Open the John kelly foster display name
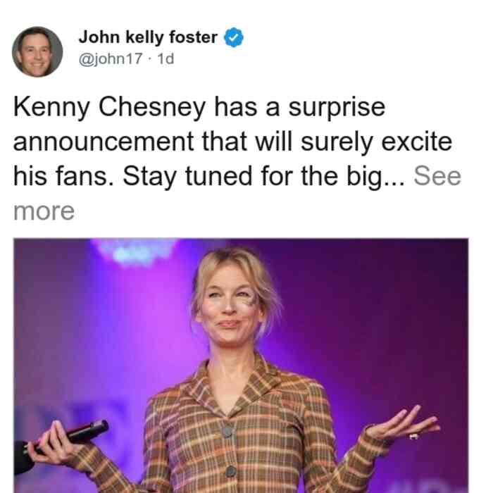The width and height of the screenshot is (493, 493). 148,37
